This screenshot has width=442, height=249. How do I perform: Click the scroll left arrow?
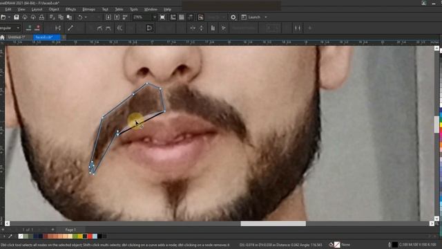point(8,223)
